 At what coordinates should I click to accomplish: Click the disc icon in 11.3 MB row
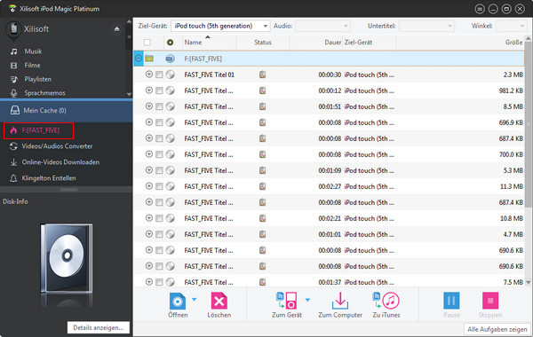(x=171, y=186)
